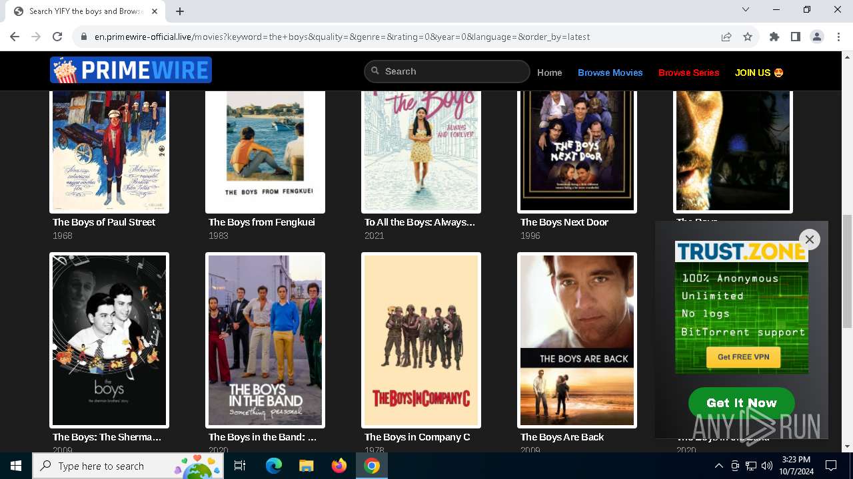The height and width of the screenshot is (479, 853).
Task: Open Chrome three-dot menu
Action: click(838, 37)
